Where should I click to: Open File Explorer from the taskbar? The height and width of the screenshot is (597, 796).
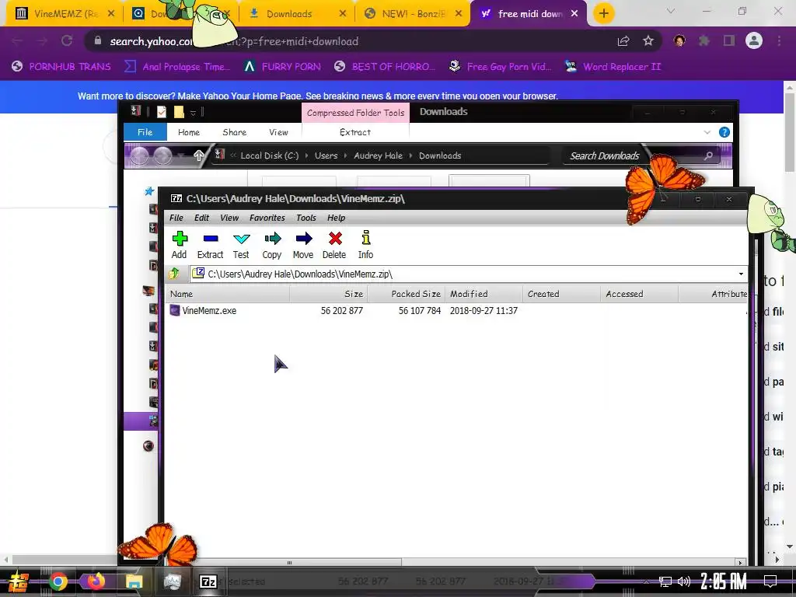[134, 581]
